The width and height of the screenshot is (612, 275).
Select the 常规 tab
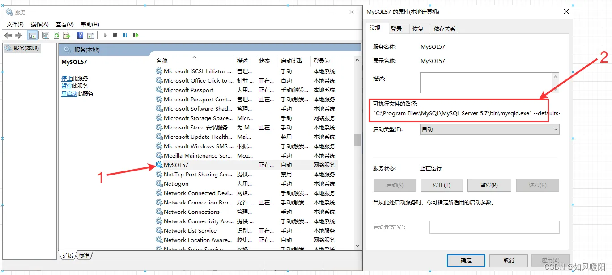click(375, 28)
